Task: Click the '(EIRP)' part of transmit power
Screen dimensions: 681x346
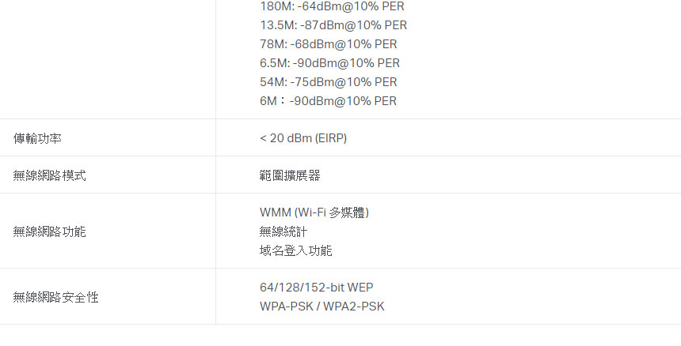Action: 331,138
